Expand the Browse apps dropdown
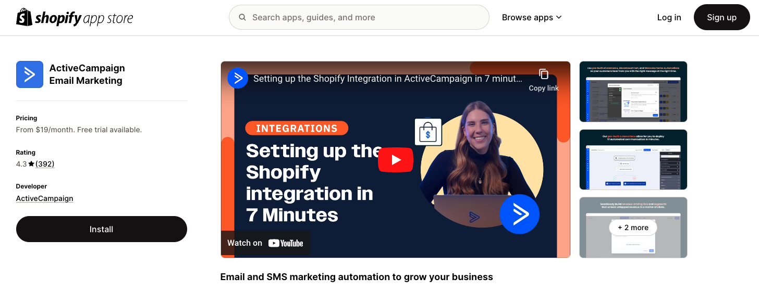Image resolution: width=759 pixels, height=290 pixels. (532, 17)
